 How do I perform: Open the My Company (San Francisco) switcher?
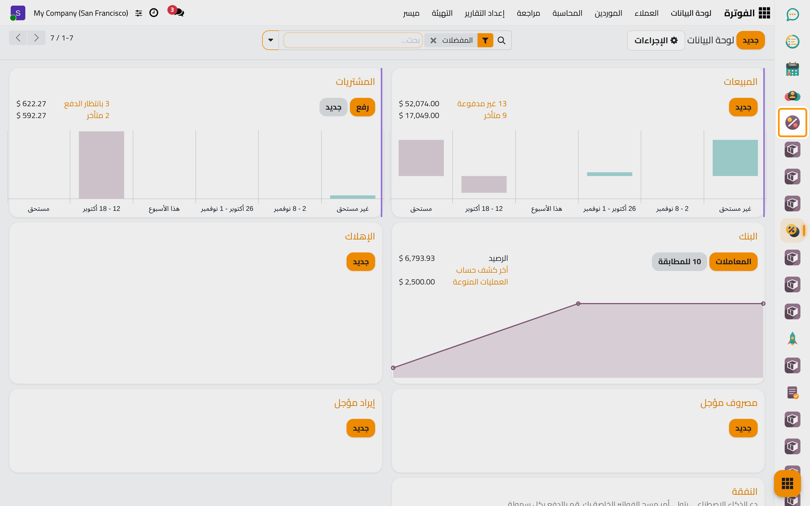pyautogui.click(x=81, y=13)
